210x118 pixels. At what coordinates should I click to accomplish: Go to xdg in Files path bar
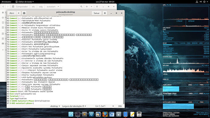(41, 7)
